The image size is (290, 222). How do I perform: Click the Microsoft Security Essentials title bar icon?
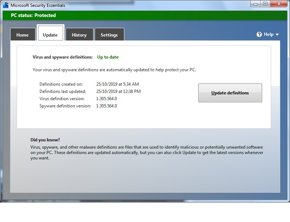pos(6,5)
